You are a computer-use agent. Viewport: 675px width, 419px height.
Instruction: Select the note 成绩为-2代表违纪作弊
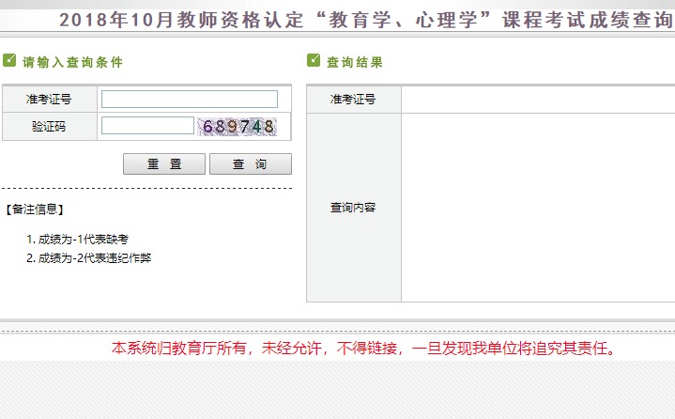tap(89, 257)
